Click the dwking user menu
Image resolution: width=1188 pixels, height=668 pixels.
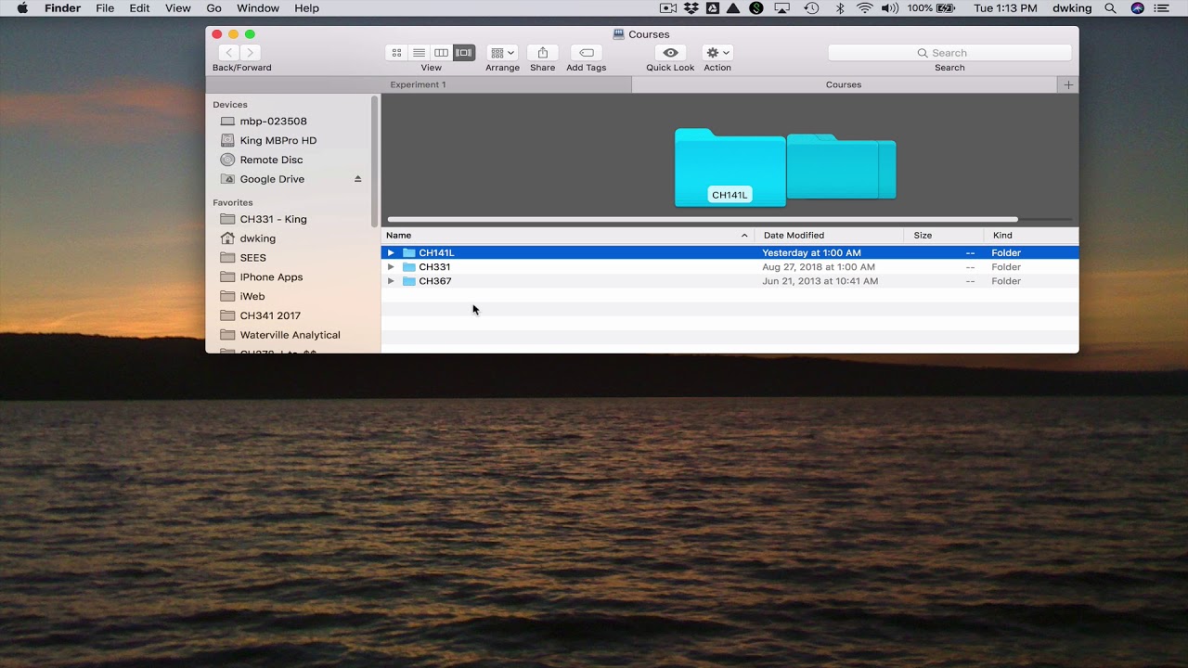[x=1072, y=8]
